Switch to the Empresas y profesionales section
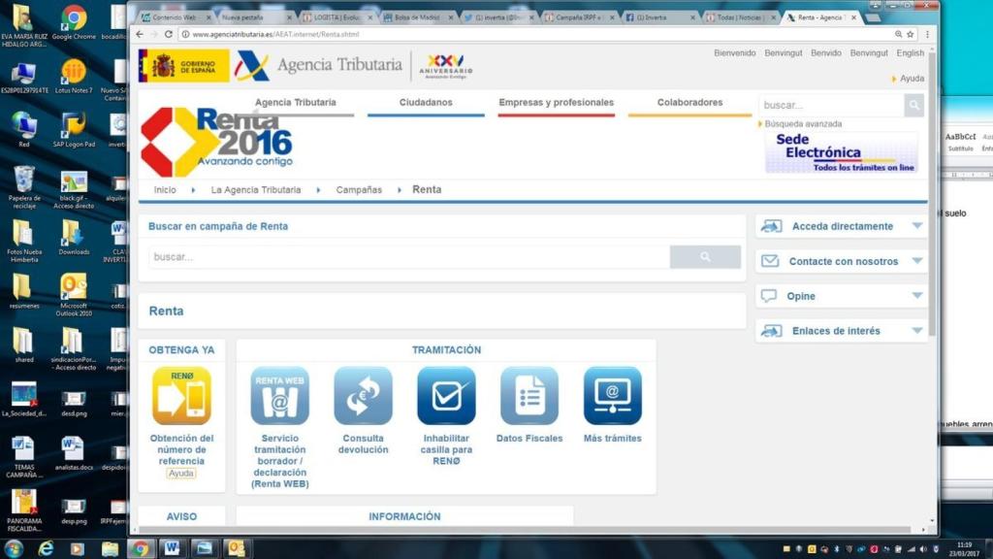 tap(556, 102)
